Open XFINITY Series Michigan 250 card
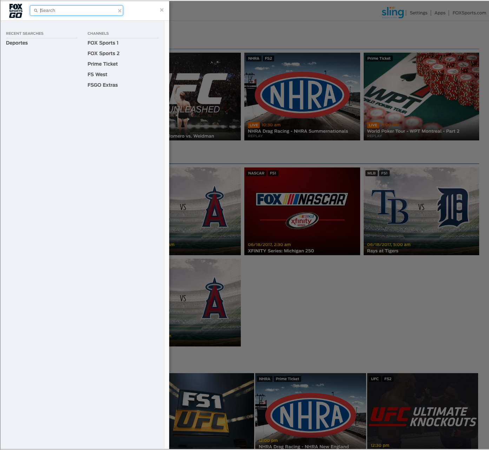 tap(302, 211)
